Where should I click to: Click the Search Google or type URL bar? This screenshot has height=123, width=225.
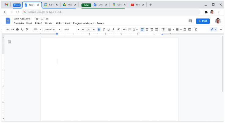(x=111, y=12)
